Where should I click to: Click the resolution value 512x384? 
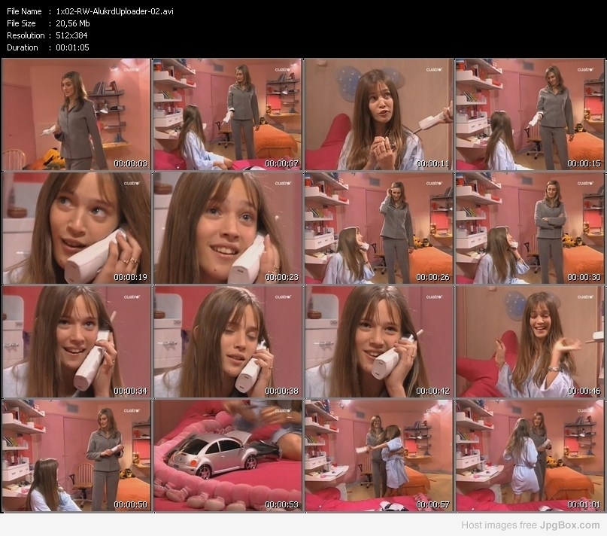tap(71, 35)
